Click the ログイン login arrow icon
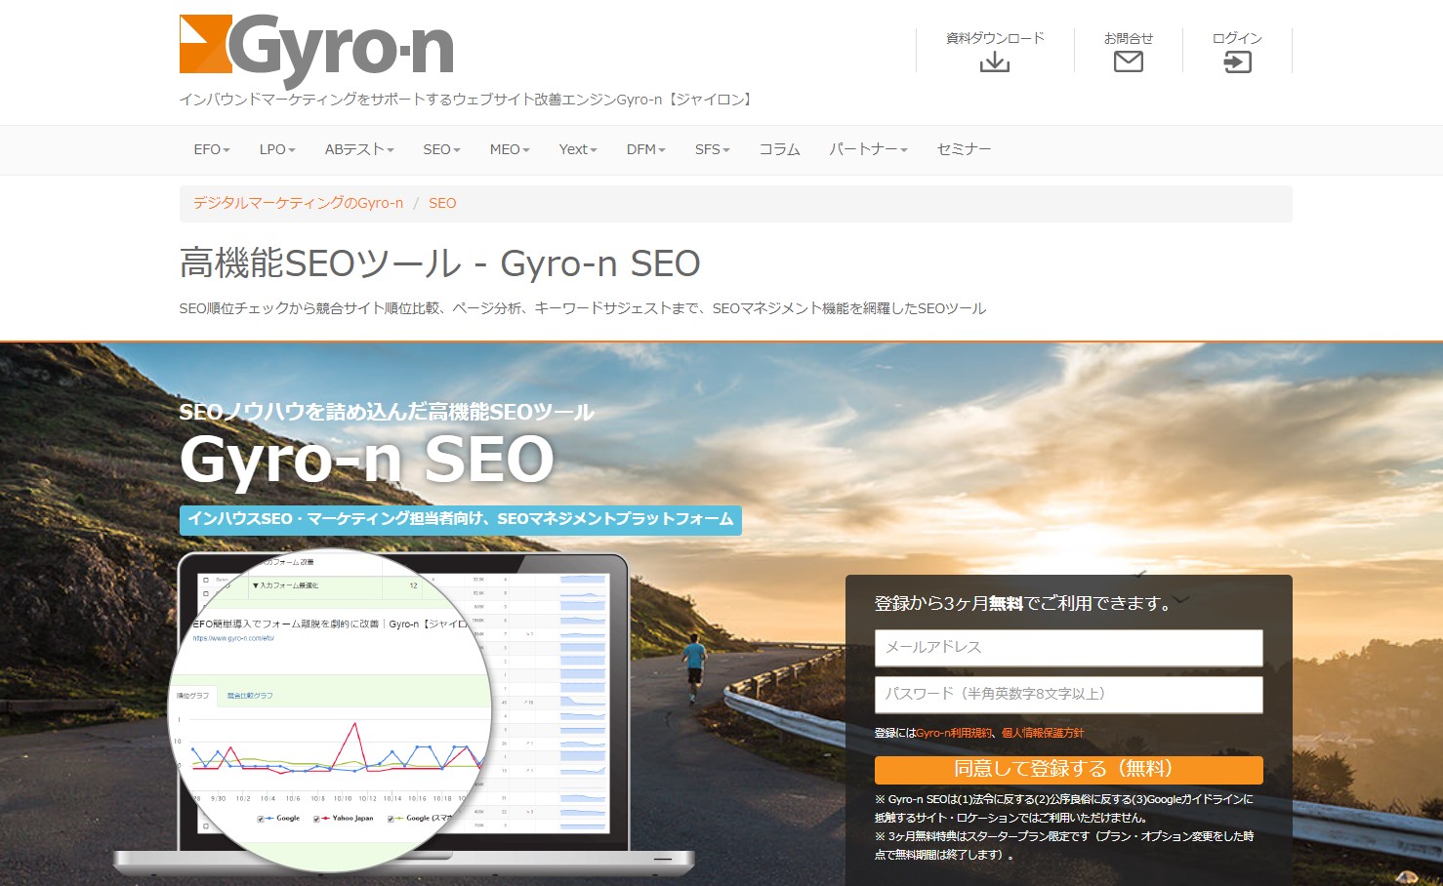The image size is (1443, 886). (x=1237, y=62)
